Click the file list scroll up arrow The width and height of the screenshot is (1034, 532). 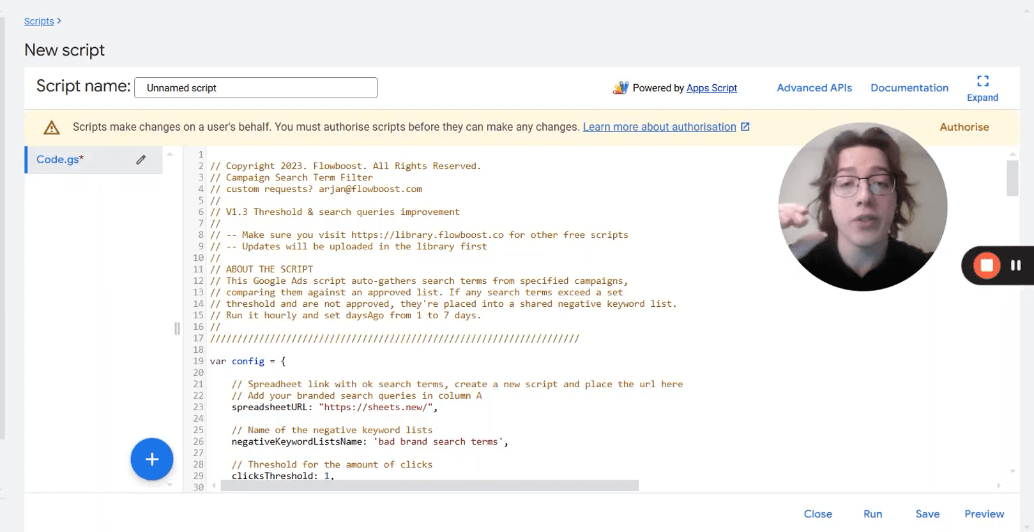pyautogui.click(x=169, y=154)
